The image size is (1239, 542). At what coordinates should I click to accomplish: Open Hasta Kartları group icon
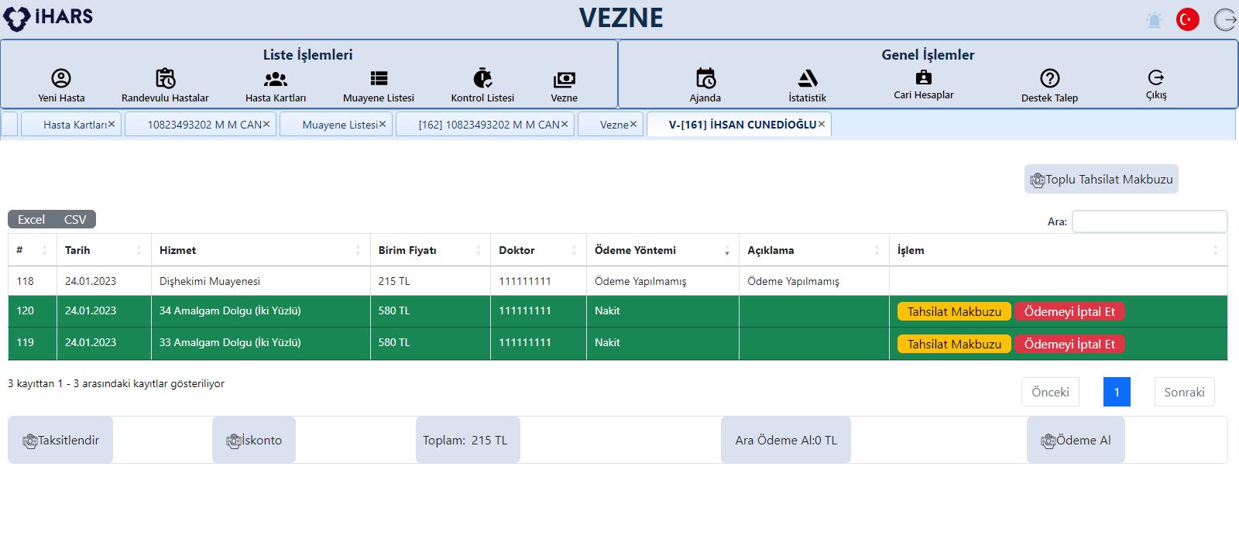coord(276,78)
